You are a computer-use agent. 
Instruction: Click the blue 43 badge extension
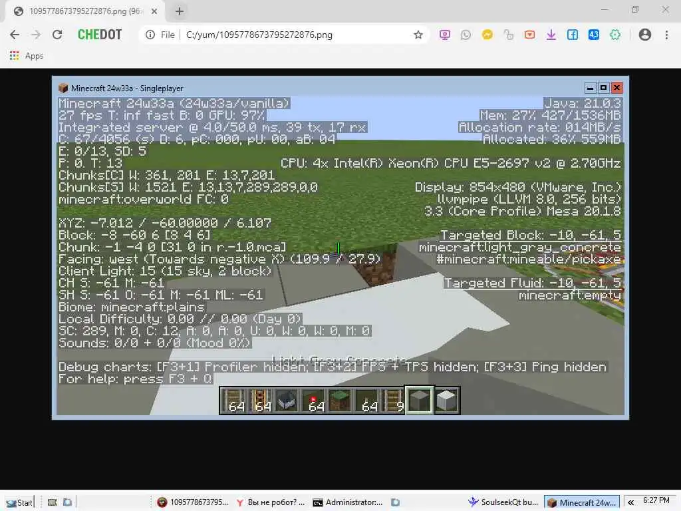coord(594,35)
